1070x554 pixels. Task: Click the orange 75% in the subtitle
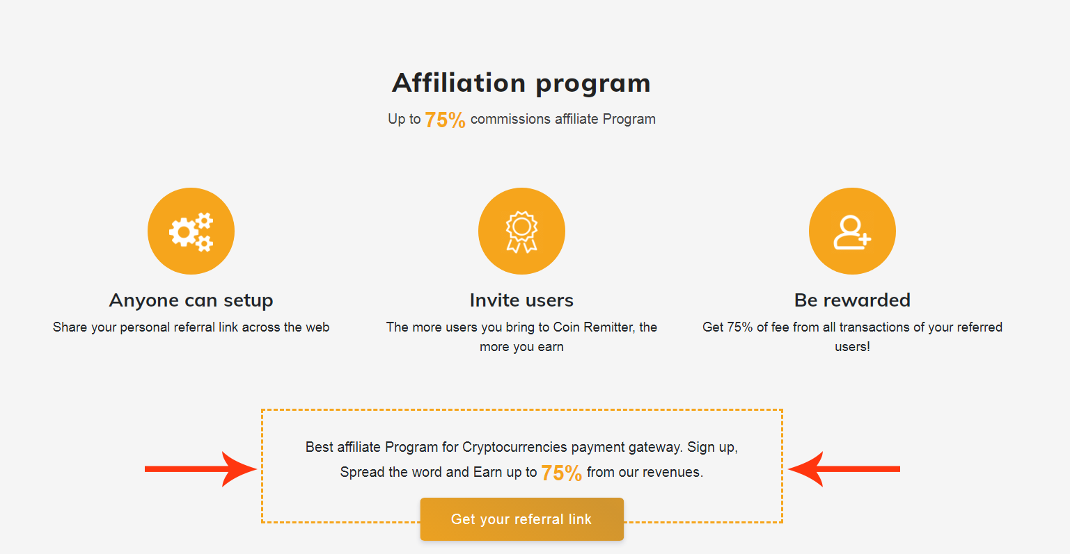[445, 120]
